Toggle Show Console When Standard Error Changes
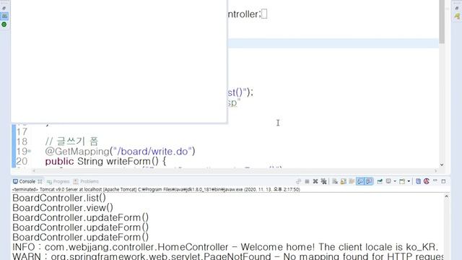Image resolution: width=462 pixels, height=260 pixels. pos(369,181)
